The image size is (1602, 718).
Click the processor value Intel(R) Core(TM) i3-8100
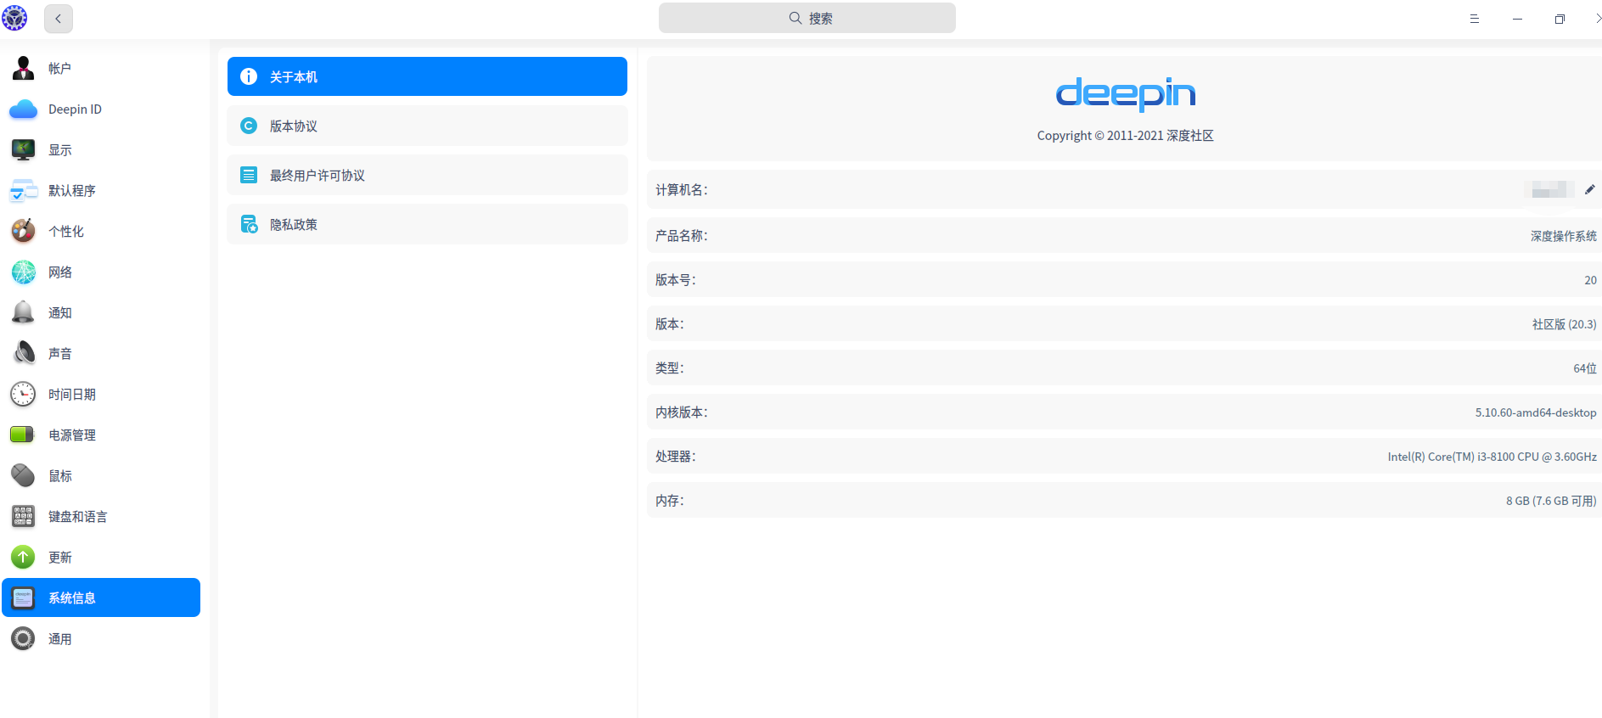(x=1492, y=457)
